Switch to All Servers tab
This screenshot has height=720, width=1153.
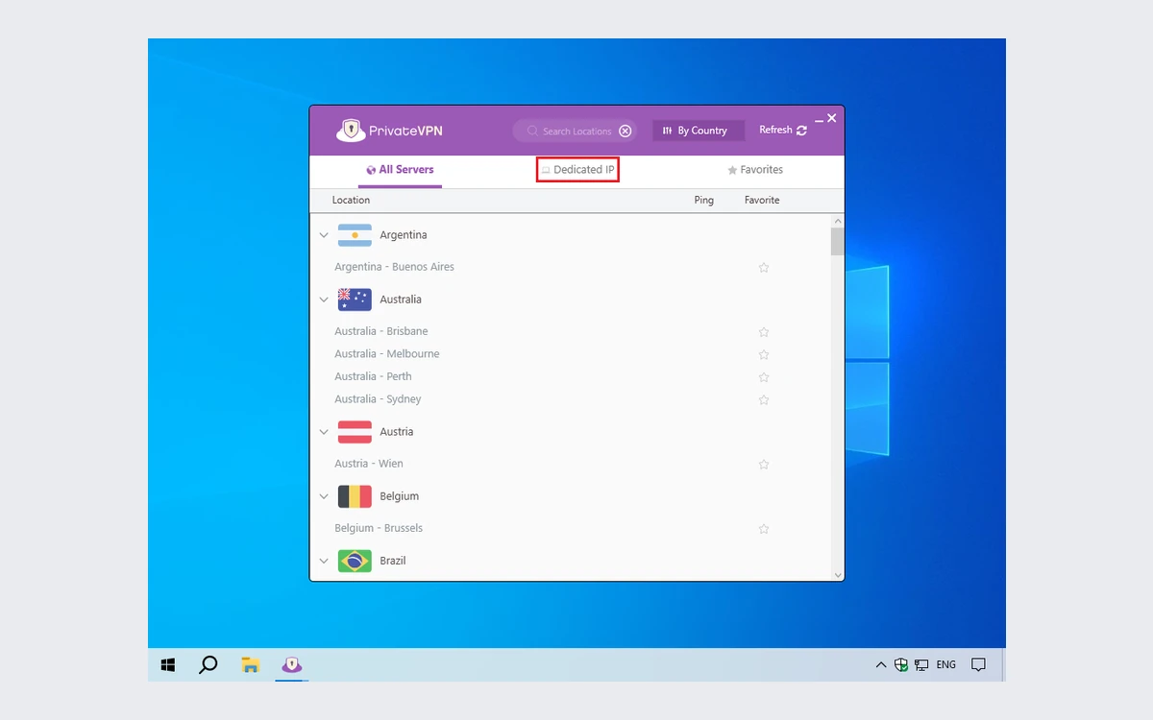pos(400,170)
